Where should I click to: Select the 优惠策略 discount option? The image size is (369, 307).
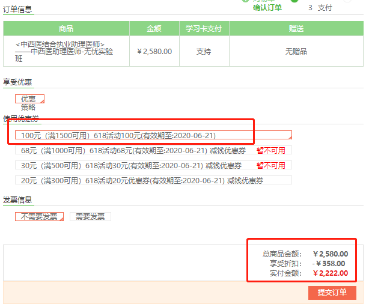29,99
